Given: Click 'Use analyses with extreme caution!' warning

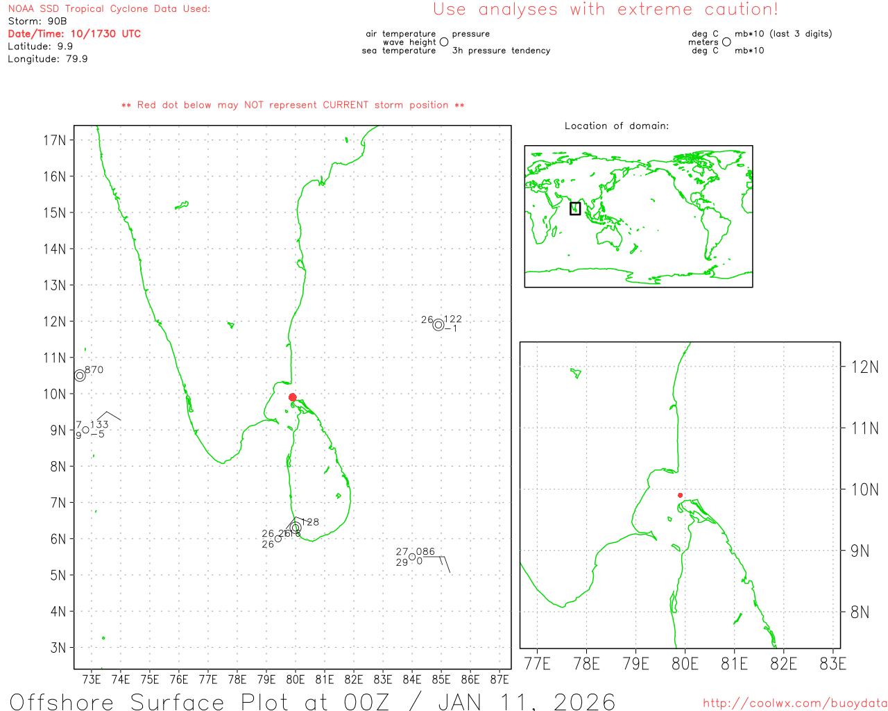Looking at the screenshot, I should pos(606,9).
